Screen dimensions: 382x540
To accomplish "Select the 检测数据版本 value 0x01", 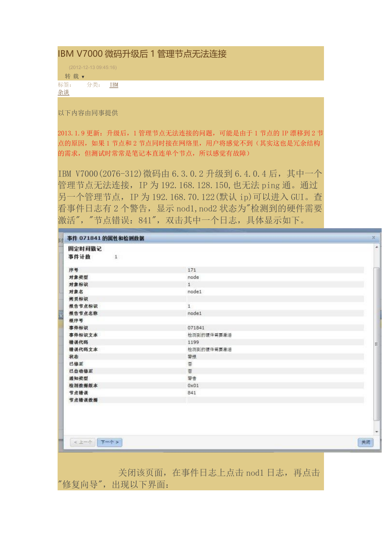I will pyautogui.click(x=193, y=385).
